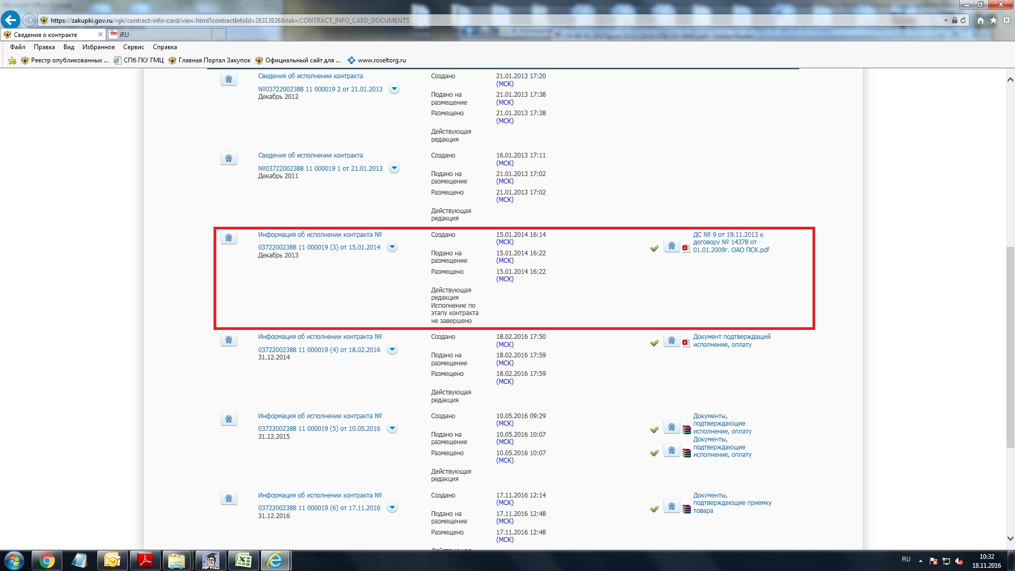Image resolution: width=1015 pixels, height=571 pixels.
Task: Click PDF icon for ДС № 9 document
Action: coord(686,248)
